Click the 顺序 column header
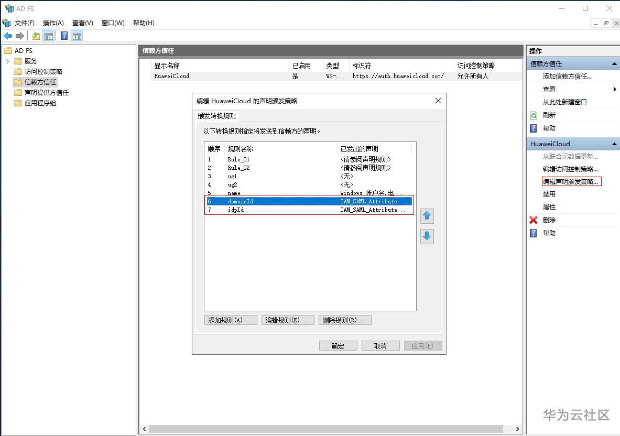620x436 pixels. click(x=214, y=149)
